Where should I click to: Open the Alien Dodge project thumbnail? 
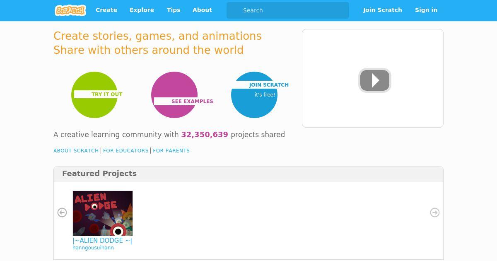(103, 213)
